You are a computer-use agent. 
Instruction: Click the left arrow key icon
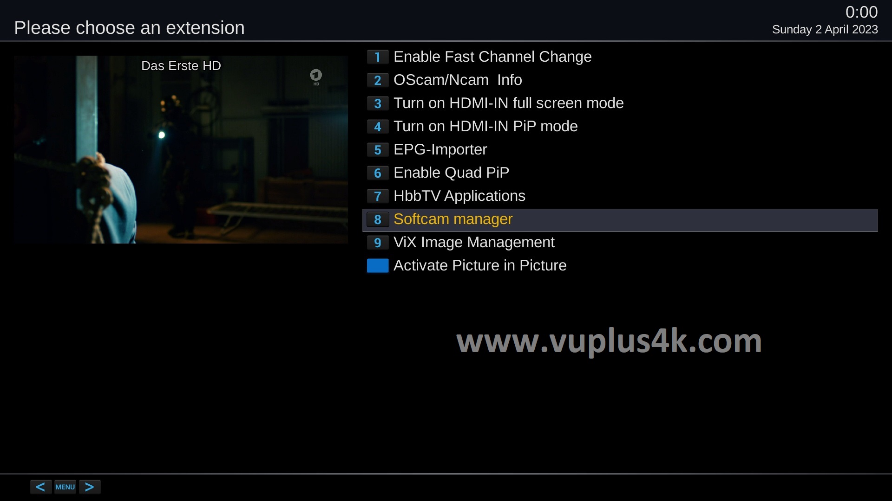pos(41,487)
